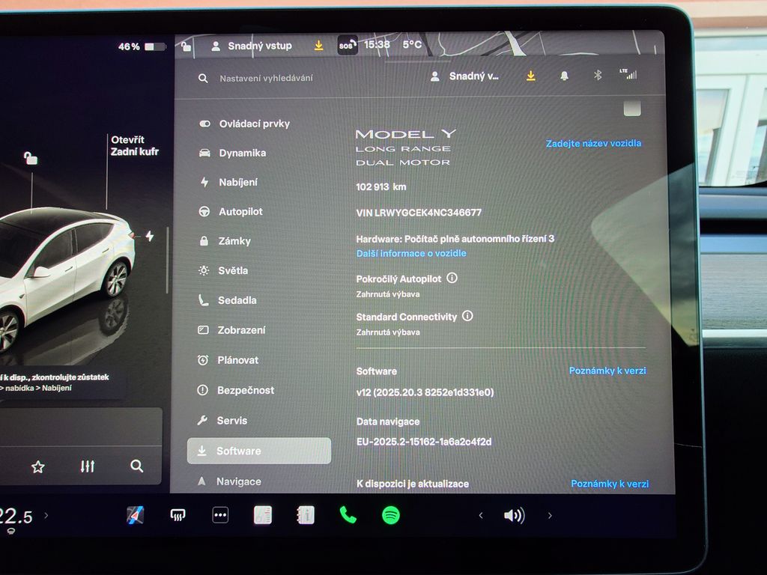Tap the Bluetooth icon in settings header

pos(598,76)
